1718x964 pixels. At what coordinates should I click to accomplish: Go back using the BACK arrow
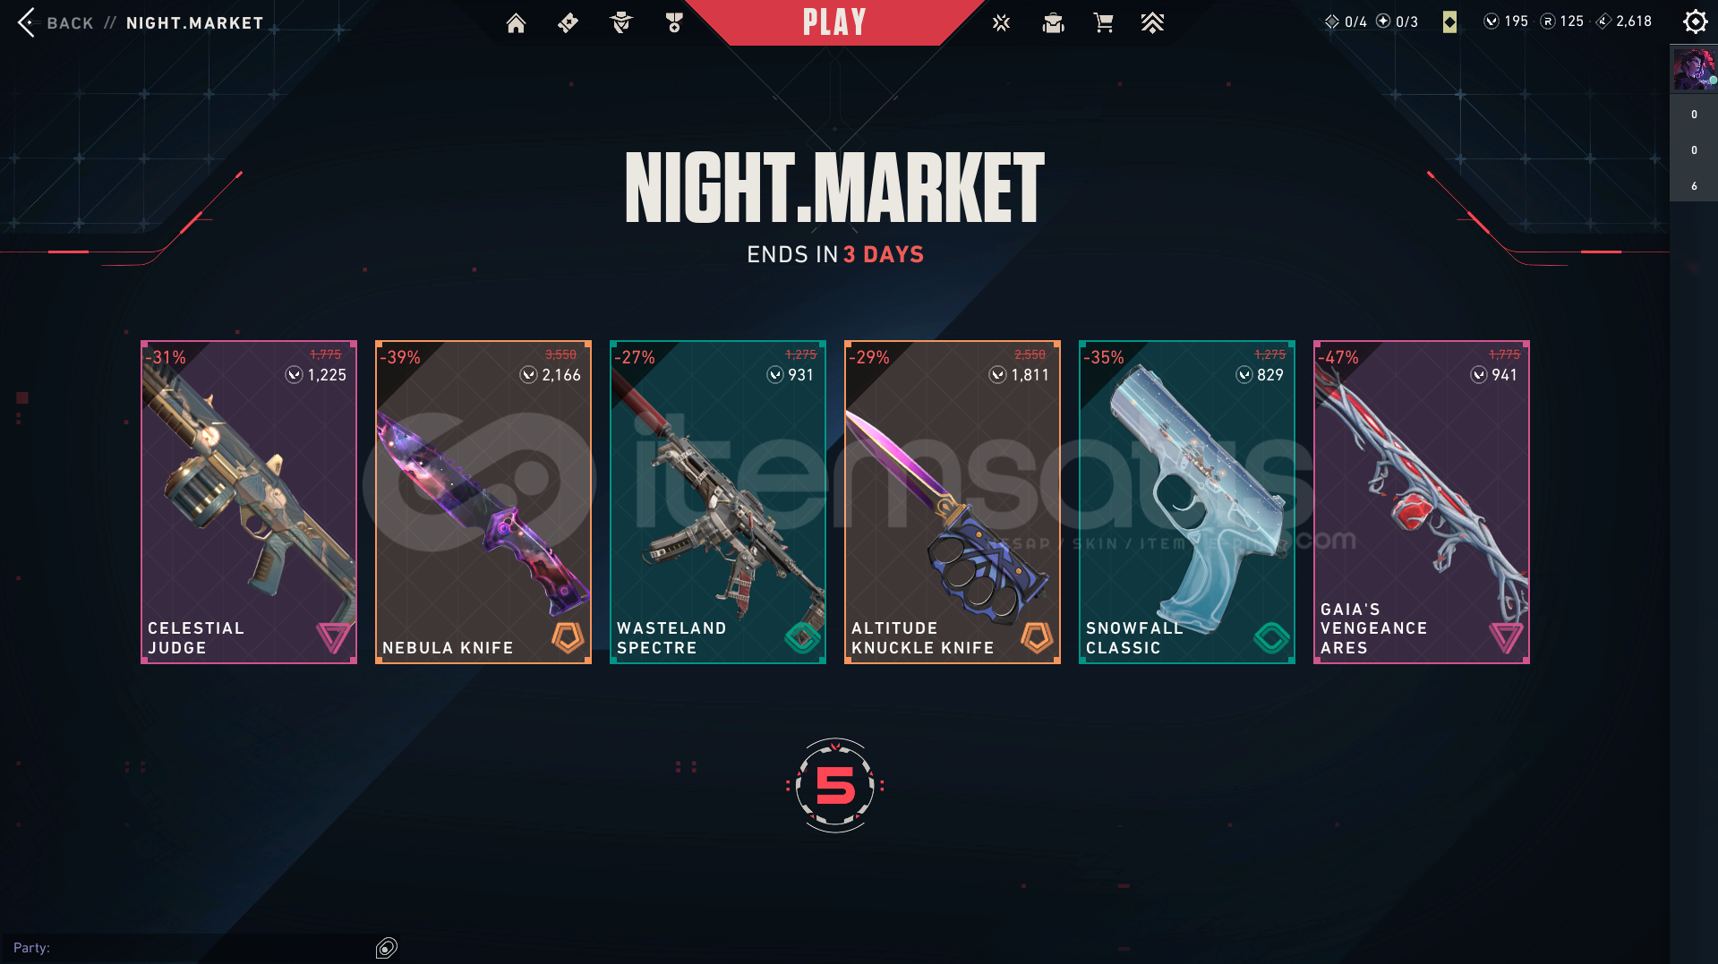click(27, 22)
